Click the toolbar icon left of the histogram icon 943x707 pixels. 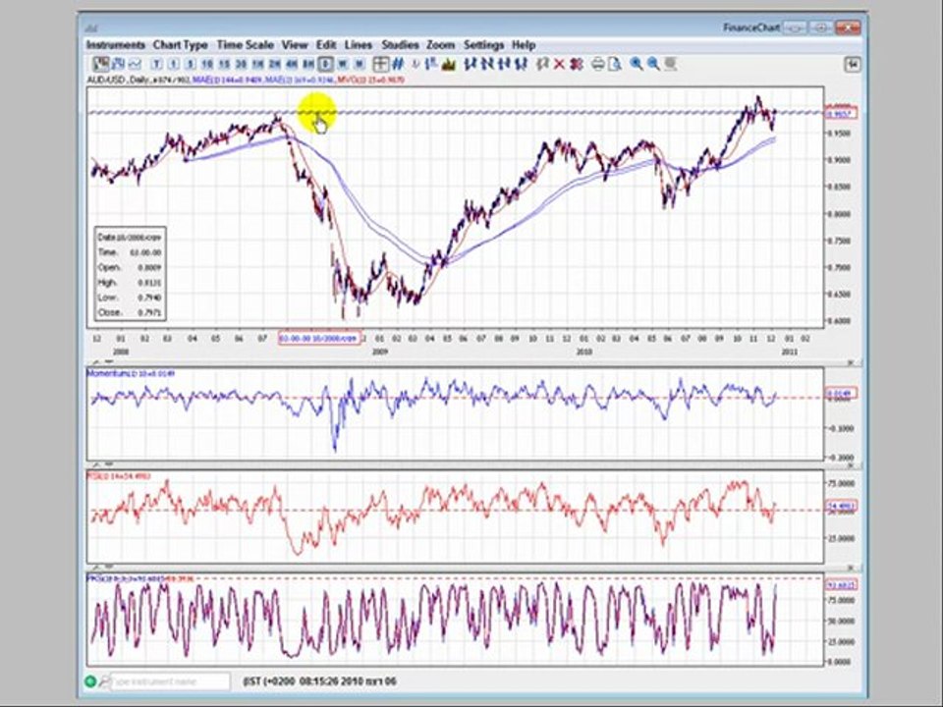click(430, 64)
